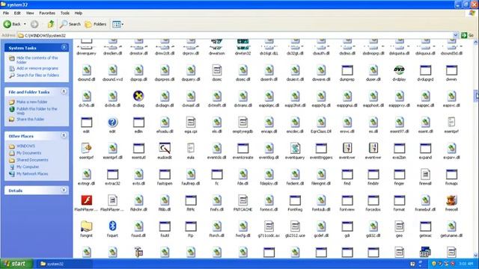
Task: Select the EqnClass.Dll file icon
Action: (x=321, y=123)
